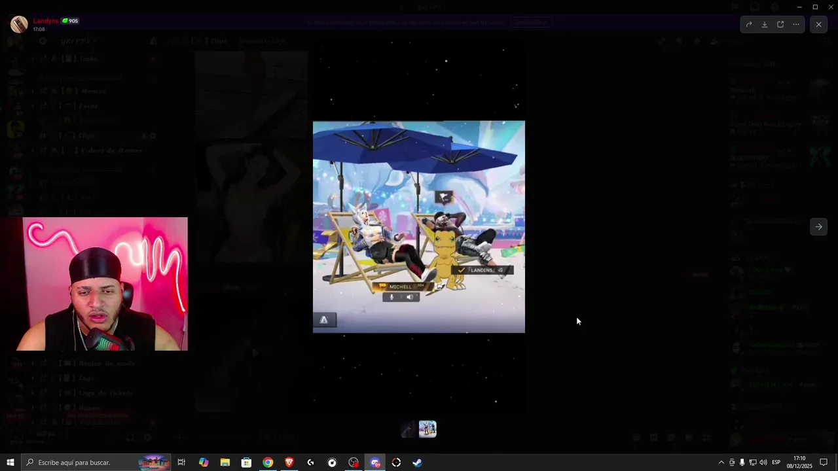Image resolution: width=838 pixels, height=471 pixels.
Task: Open the three-dots more options menu
Action: tap(796, 24)
